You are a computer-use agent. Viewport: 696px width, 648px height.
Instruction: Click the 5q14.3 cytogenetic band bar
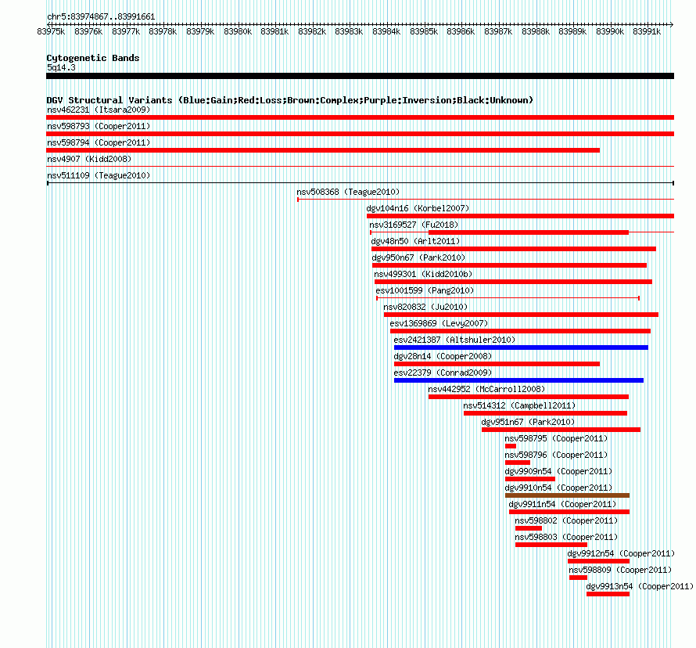(360, 76)
